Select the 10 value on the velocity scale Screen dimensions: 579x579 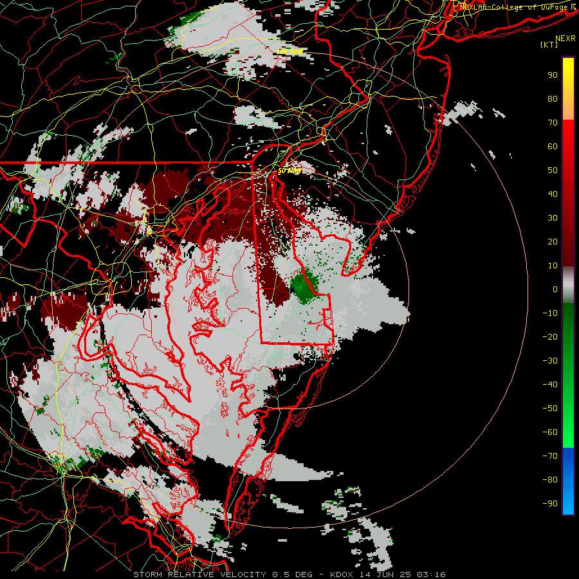(553, 266)
